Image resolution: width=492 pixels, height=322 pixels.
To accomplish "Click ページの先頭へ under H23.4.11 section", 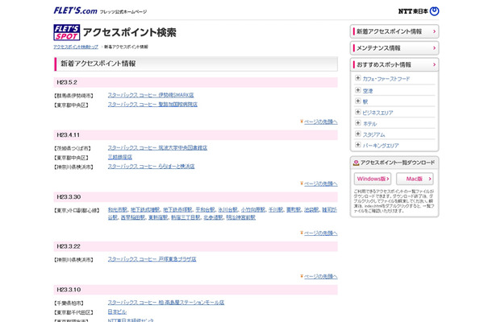I will coord(321,184).
